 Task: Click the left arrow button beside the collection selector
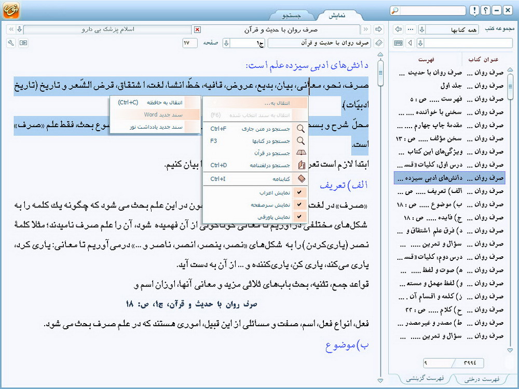tap(399, 29)
